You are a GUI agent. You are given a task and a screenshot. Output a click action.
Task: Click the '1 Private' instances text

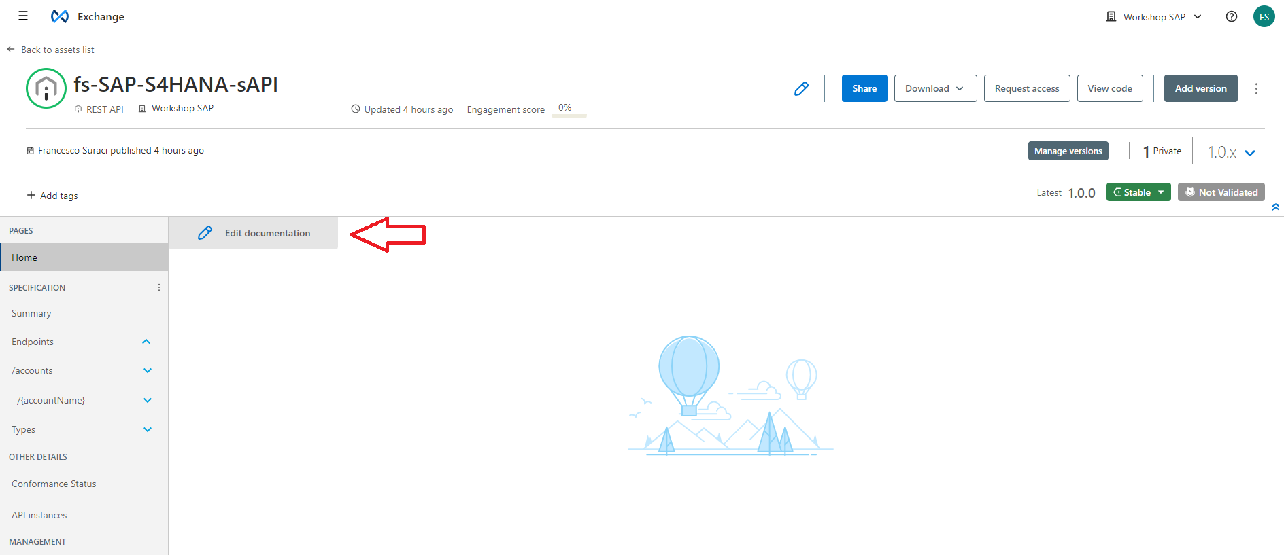coord(1162,151)
